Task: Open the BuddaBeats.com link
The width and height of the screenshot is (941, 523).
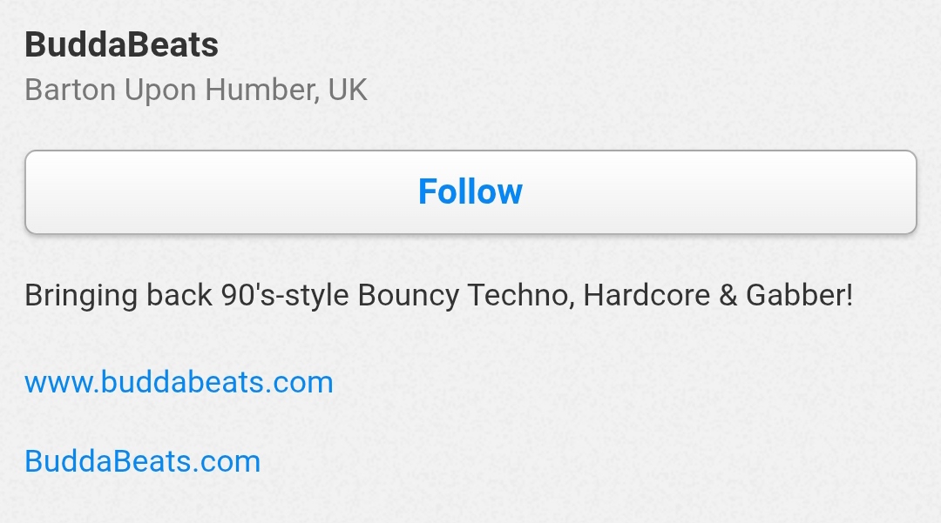Action: pos(142,460)
